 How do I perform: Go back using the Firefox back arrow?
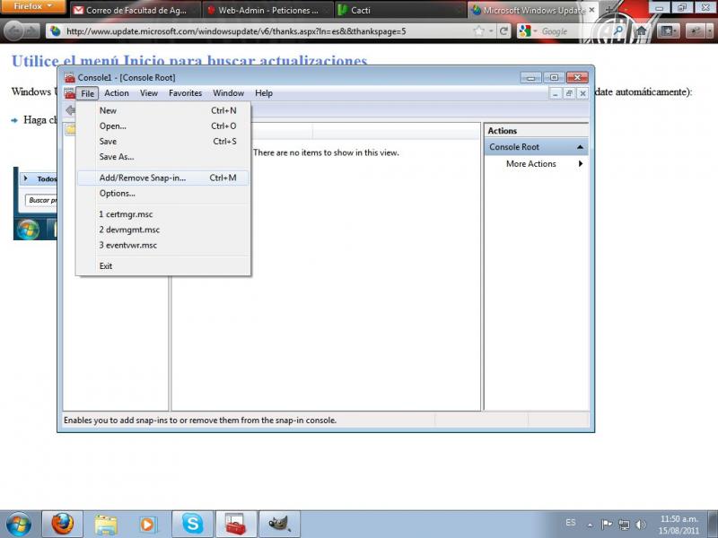click(x=14, y=31)
